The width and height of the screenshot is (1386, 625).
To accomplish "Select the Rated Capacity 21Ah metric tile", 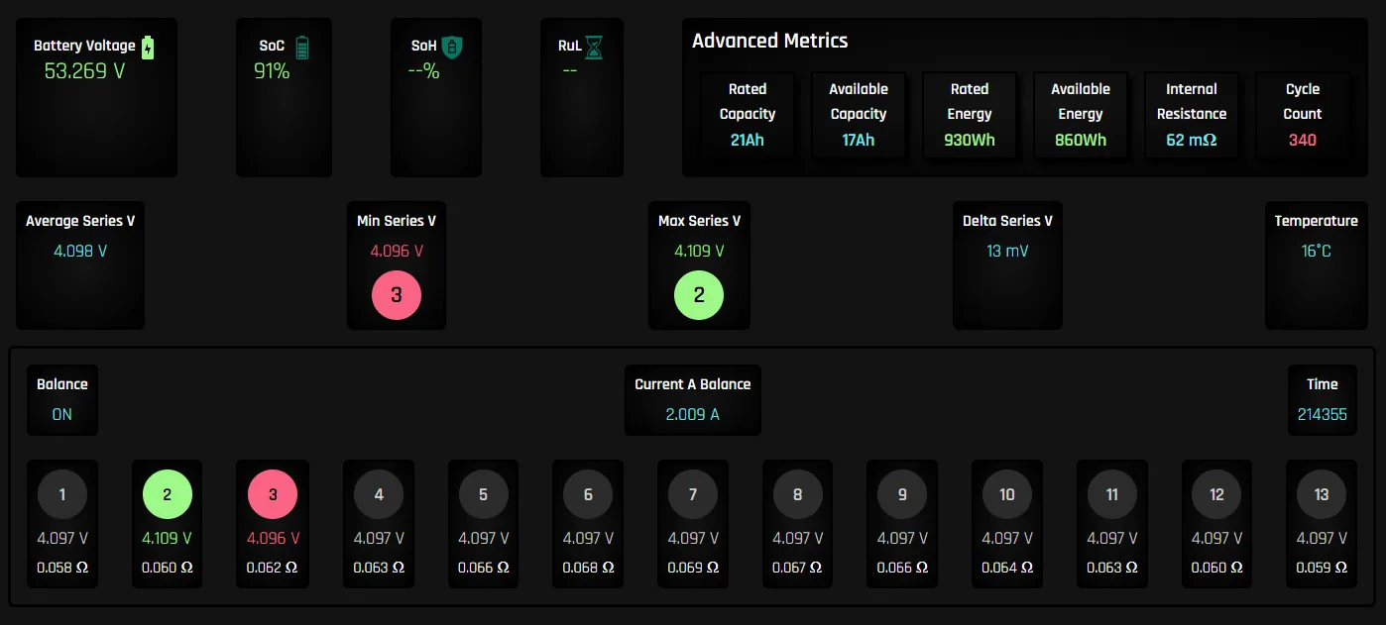I will click(x=748, y=115).
